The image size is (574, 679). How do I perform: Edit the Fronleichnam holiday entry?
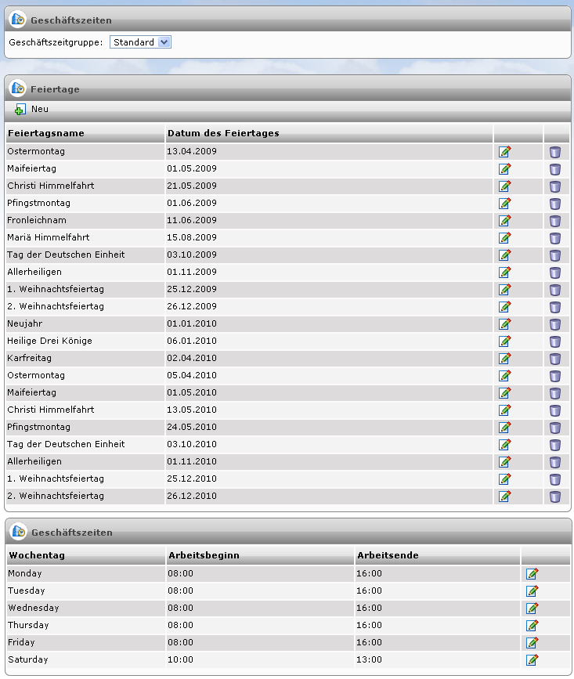505,221
